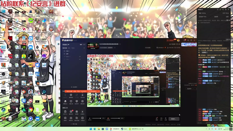Open settings gear beside record icon

click(x=165, y=118)
